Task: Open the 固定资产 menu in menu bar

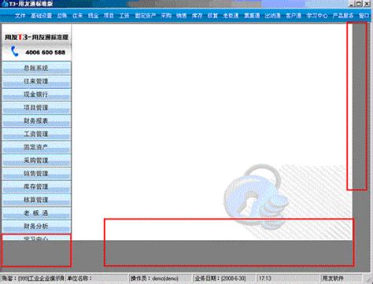Action: pos(146,16)
